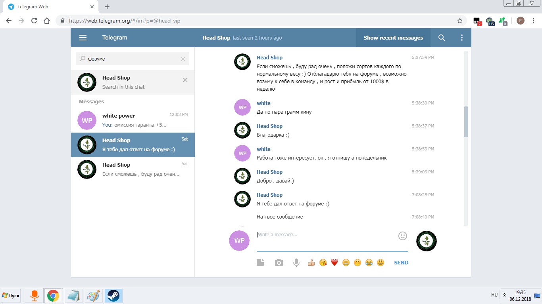Send the message with SEND
The image size is (542, 304).
click(x=401, y=262)
